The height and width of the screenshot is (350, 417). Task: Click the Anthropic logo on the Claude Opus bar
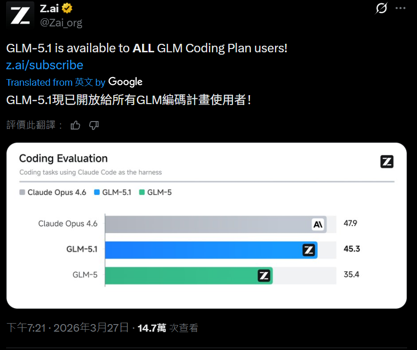coord(319,225)
